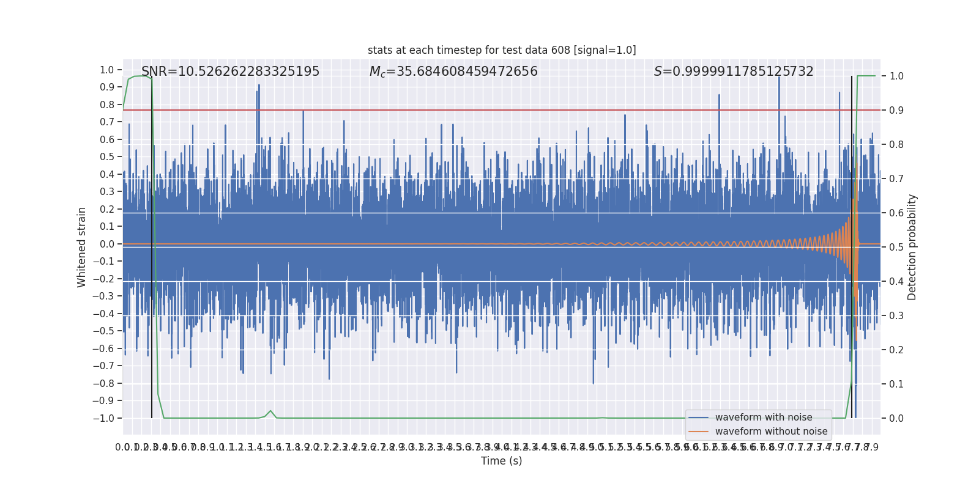Click the 1.0 tick on the left axis
Image resolution: width=979 pixels, height=489 pixels.
click(x=107, y=70)
